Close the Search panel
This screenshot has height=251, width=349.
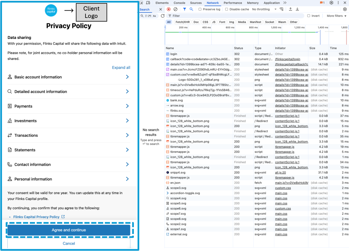coord(160,9)
